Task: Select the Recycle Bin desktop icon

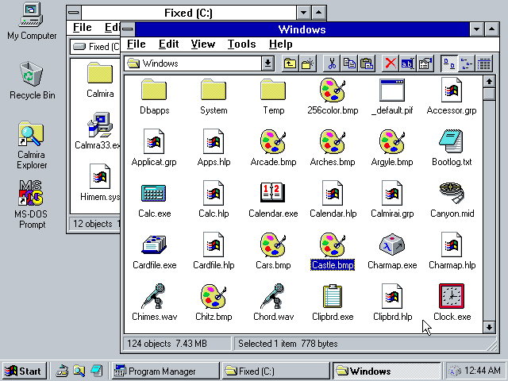Action: coord(32,81)
